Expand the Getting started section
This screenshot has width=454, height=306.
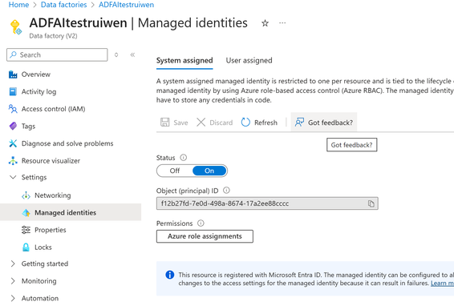(x=13, y=264)
